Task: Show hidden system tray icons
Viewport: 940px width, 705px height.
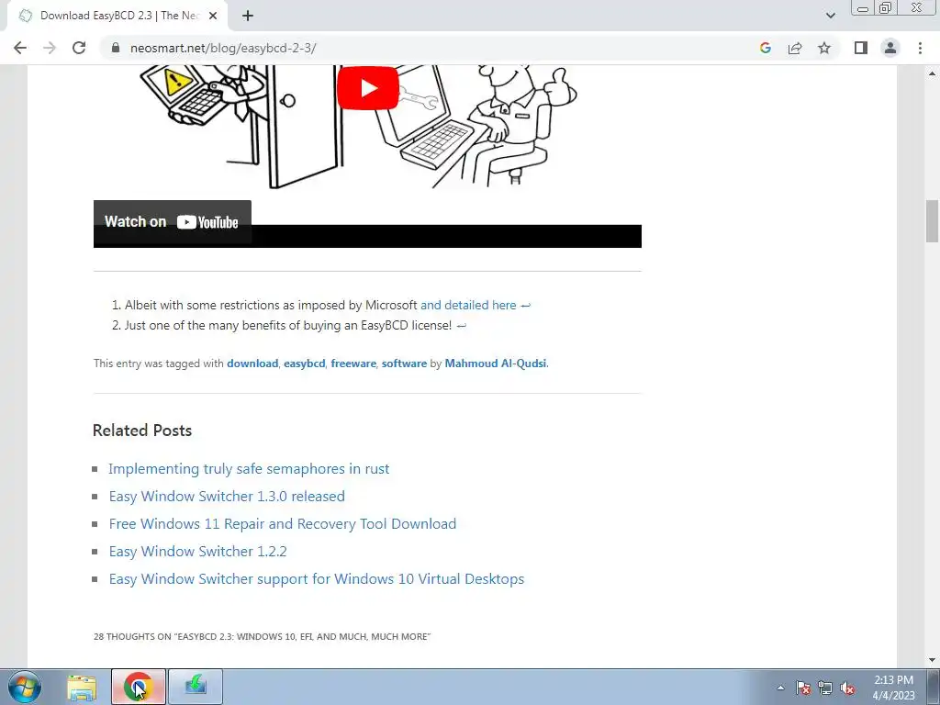Action: 780,688
